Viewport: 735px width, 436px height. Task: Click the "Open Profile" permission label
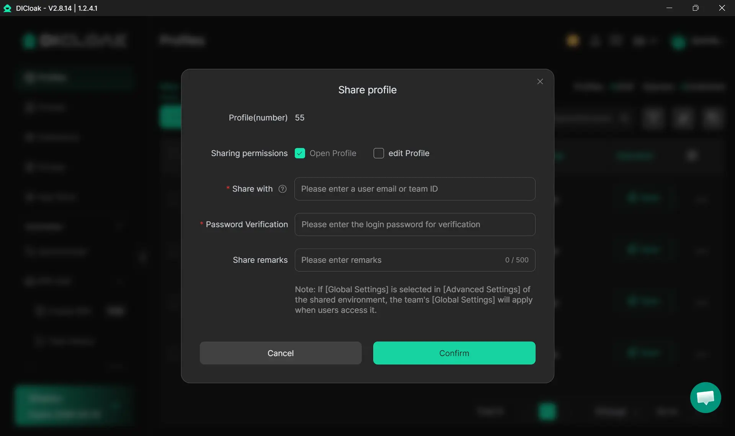[x=332, y=153]
